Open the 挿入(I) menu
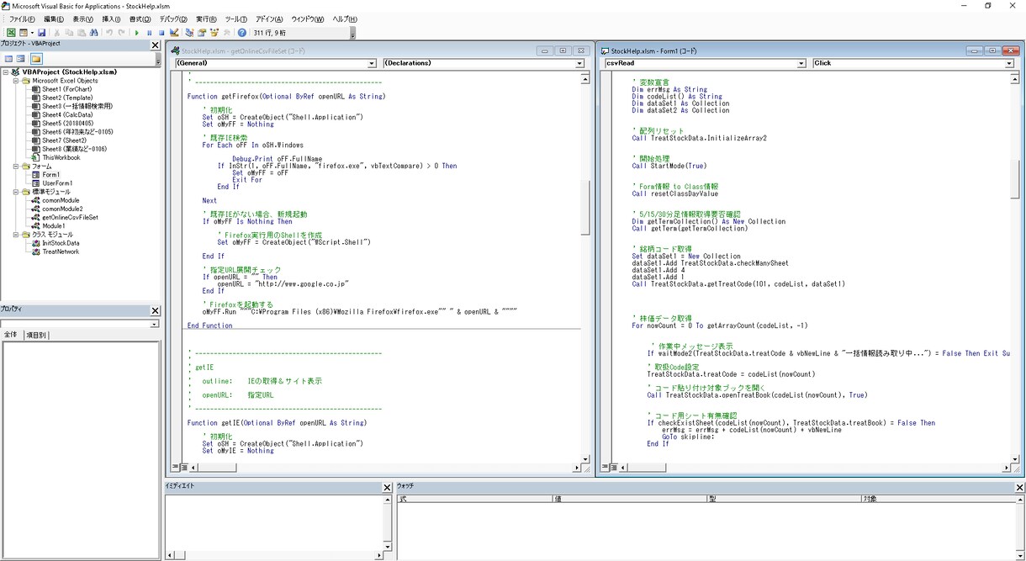The width and height of the screenshot is (1026, 561). pos(111,19)
